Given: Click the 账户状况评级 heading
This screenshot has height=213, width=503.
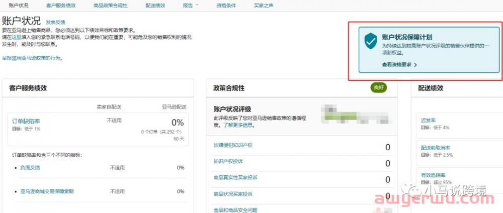Looking at the screenshot, I should click(232, 110).
